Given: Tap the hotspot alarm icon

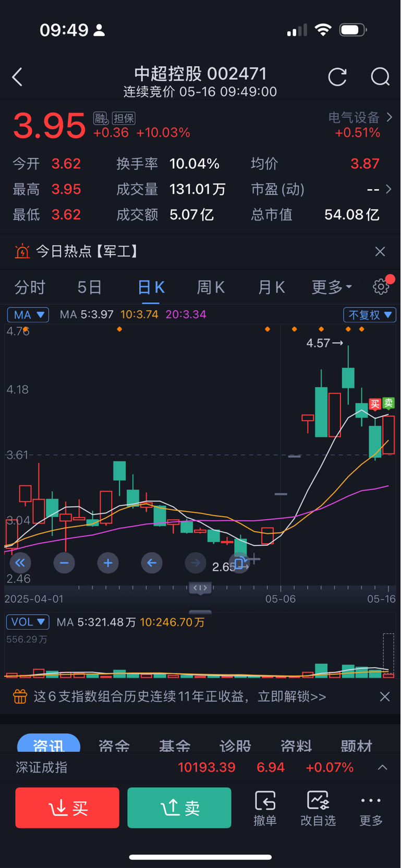Looking at the screenshot, I should 22,251.
